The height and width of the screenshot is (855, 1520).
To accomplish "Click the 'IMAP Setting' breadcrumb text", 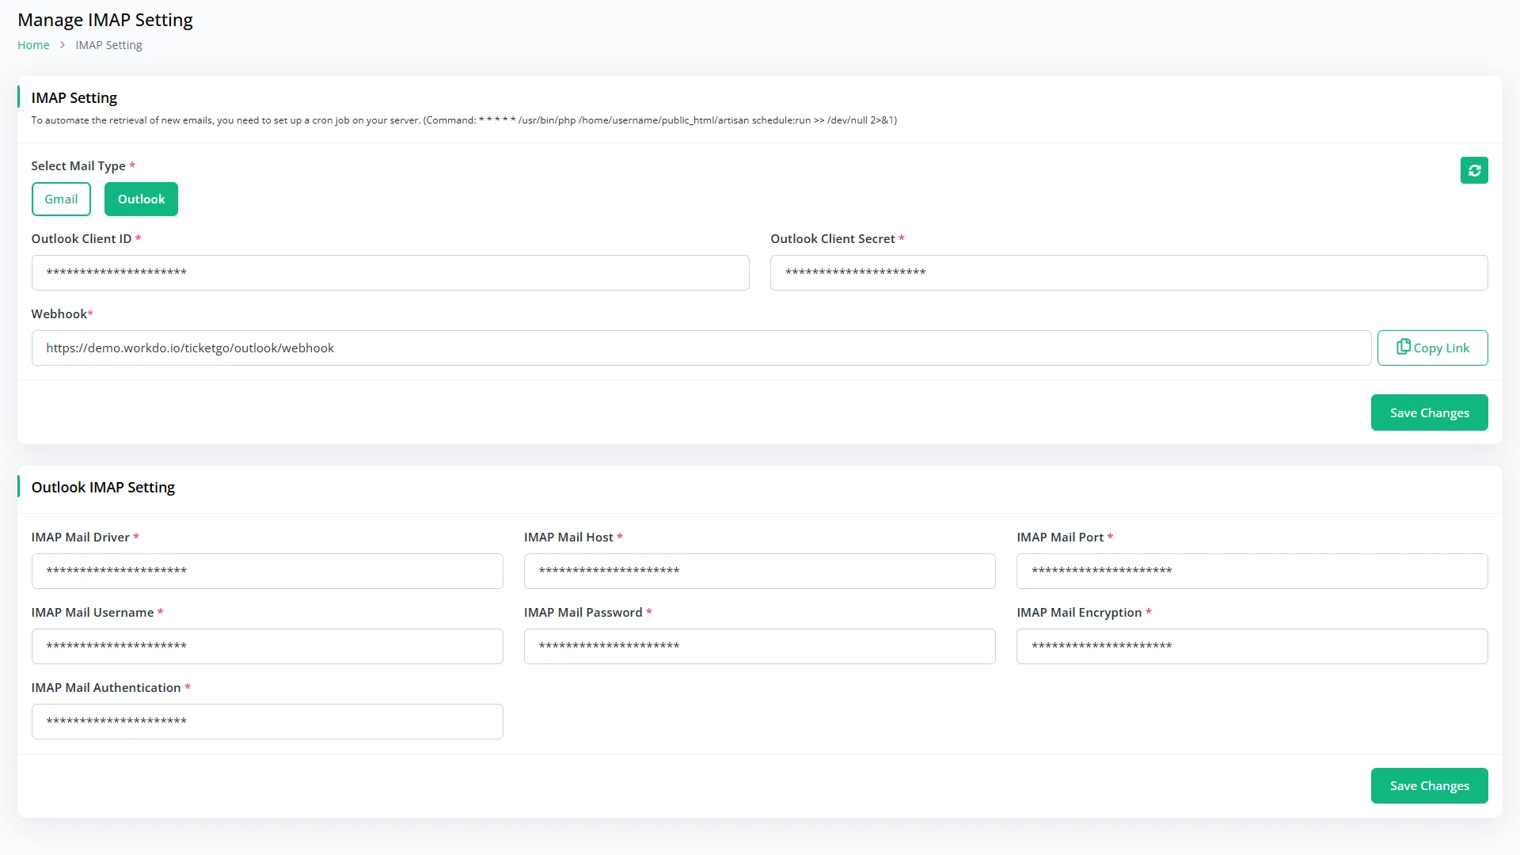I will [x=108, y=45].
